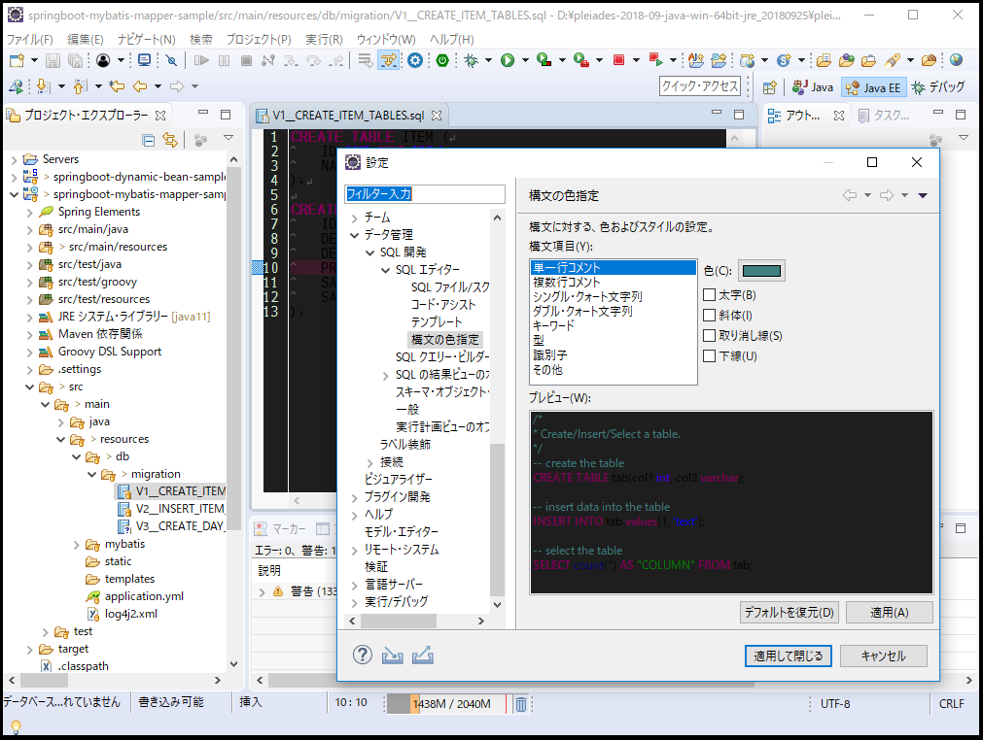Click the heap memory usage bar
This screenshot has width=983, height=740.
[446, 704]
